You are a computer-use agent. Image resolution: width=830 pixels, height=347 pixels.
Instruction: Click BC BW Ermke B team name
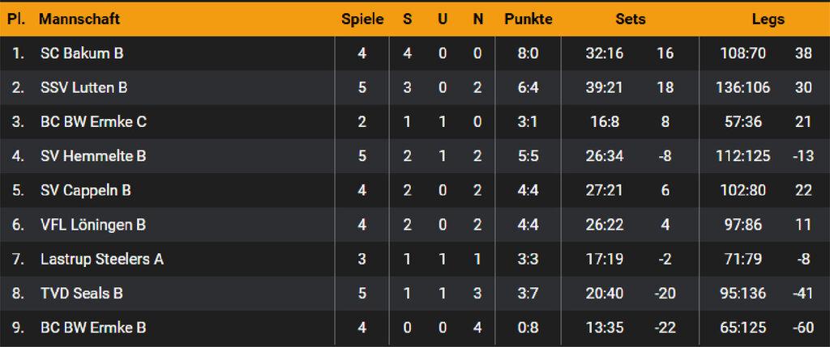coord(93,328)
